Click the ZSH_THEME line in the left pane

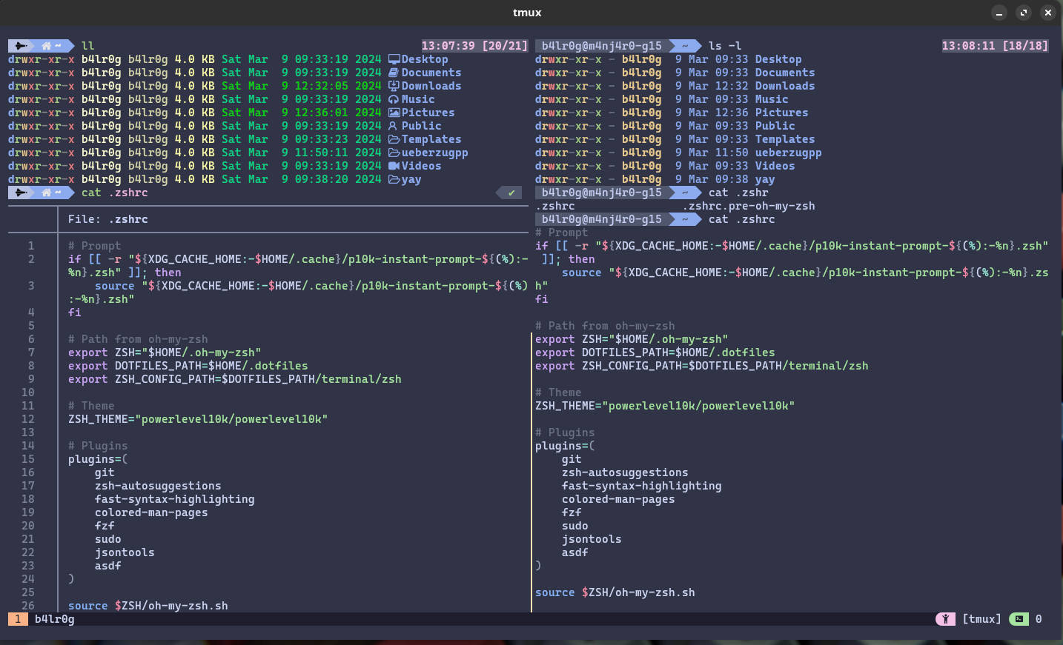pyautogui.click(x=198, y=419)
